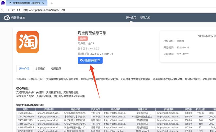
Task: Select the 脚本介绍 tab
Action: [x=24, y=69]
